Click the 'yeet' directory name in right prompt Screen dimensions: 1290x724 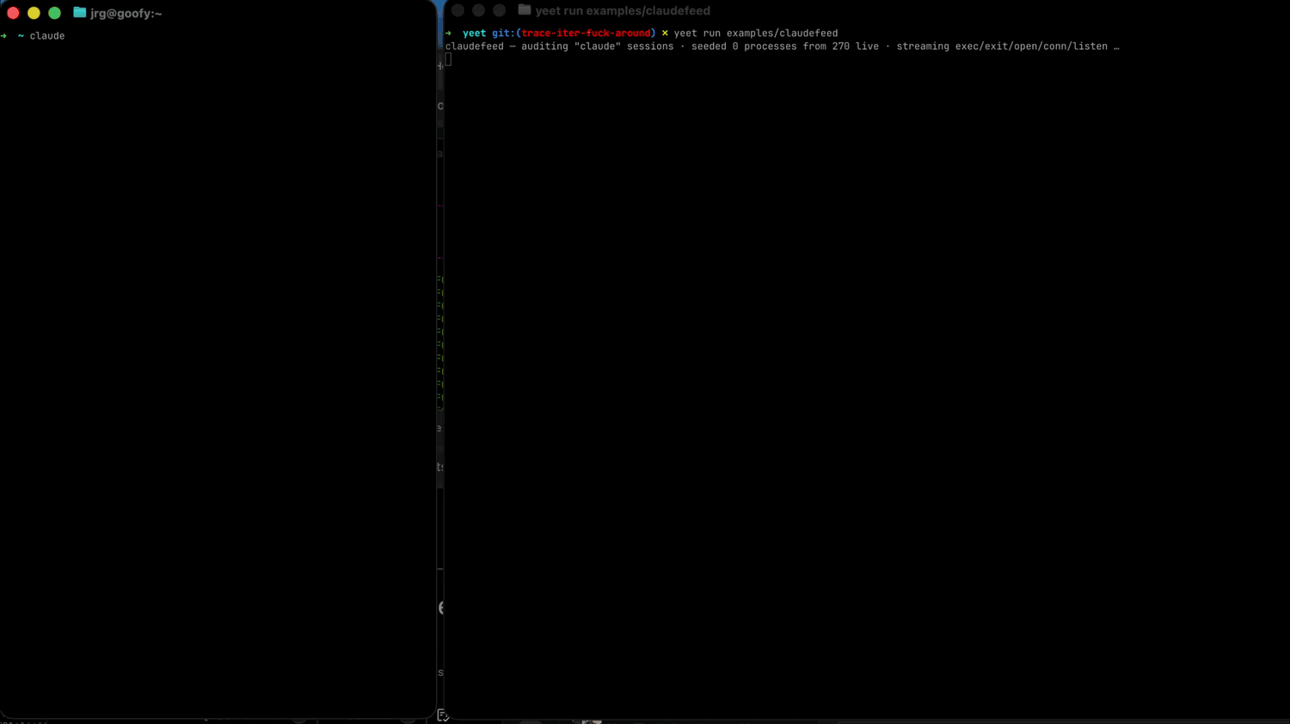(x=474, y=34)
